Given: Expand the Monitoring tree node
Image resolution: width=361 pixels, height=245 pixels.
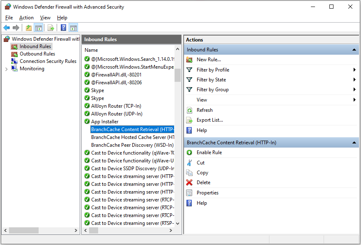Looking at the screenshot, I should pos(6,69).
